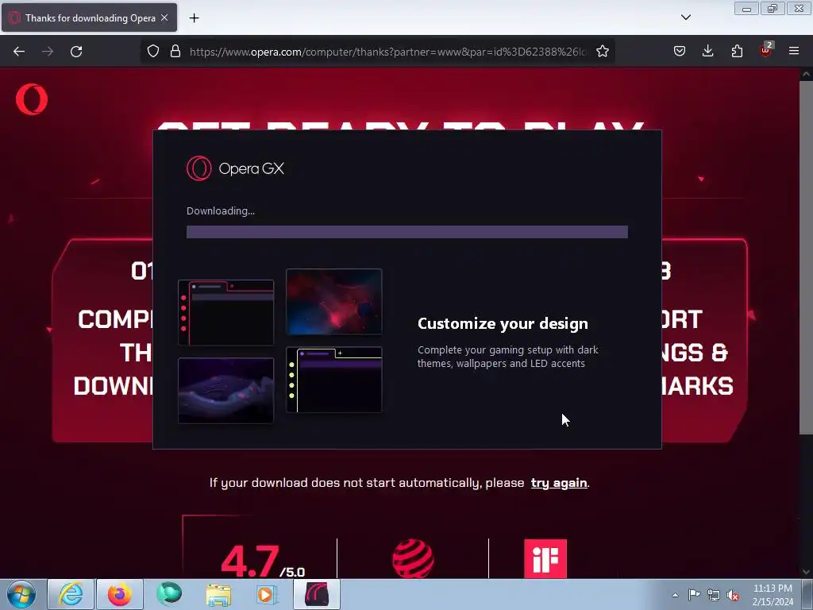This screenshot has width=813, height=610.
Task: Click the Opera logo on webpage
Action: [x=32, y=99]
